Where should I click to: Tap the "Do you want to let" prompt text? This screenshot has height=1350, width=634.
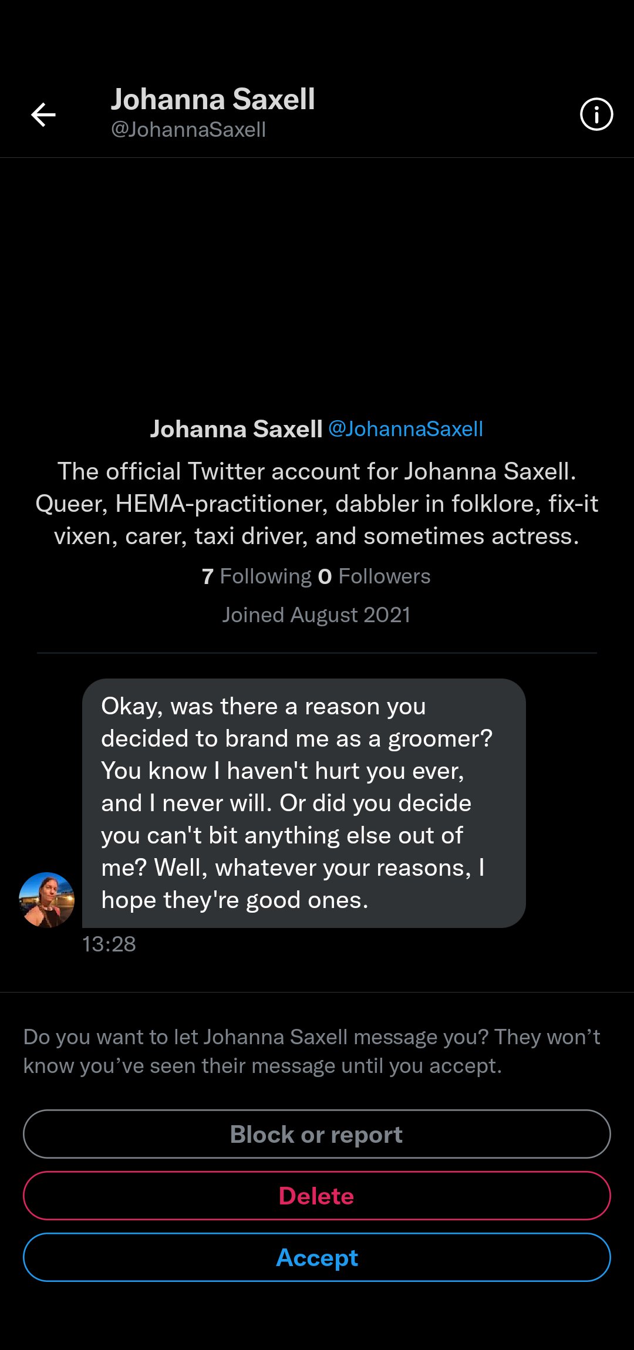click(x=311, y=1051)
